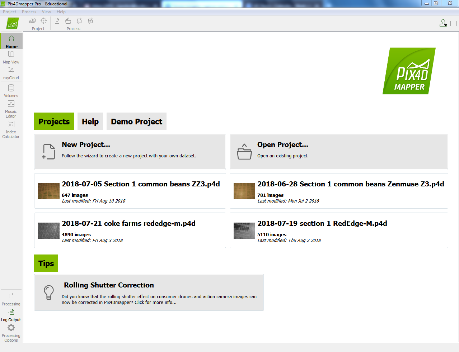Open the Log Output panel
Image resolution: width=459 pixels, height=352 pixels.
tap(11, 315)
